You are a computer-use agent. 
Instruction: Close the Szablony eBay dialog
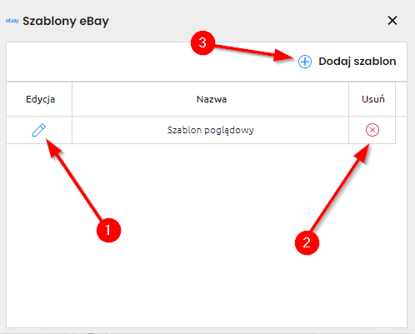pyautogui.click(x=392, y=21)
